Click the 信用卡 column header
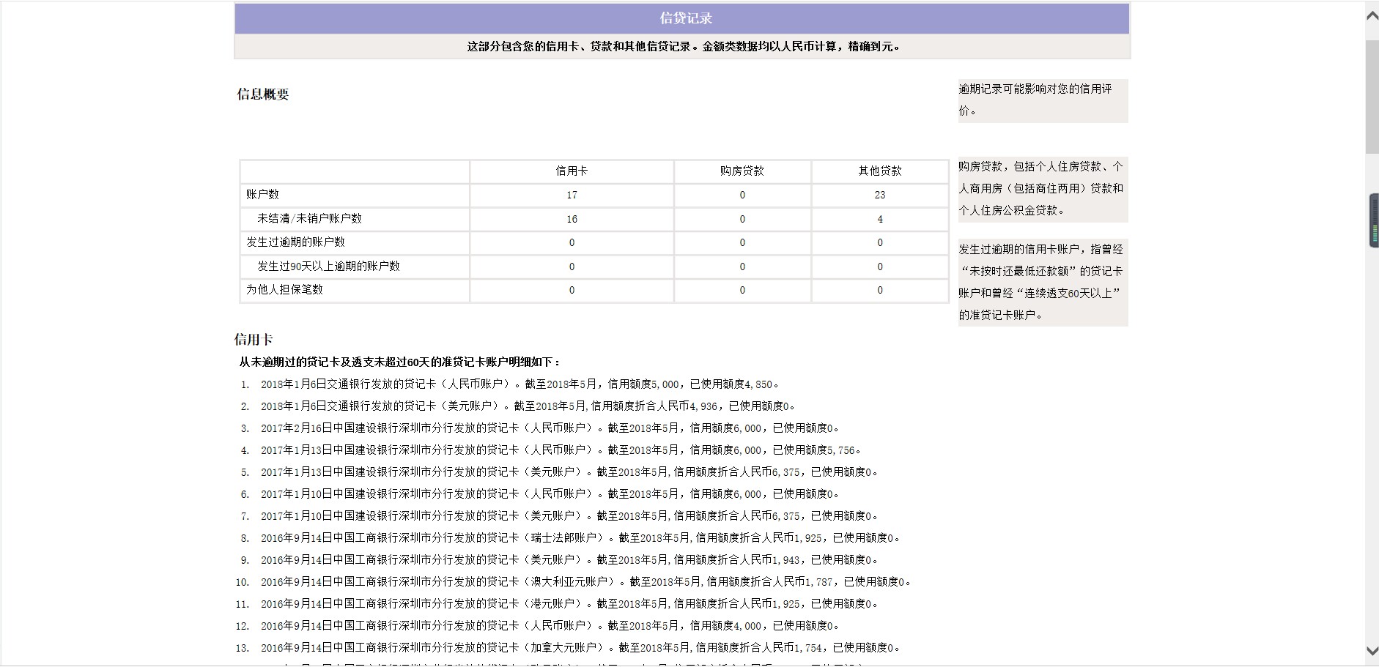The width and height of the screenshot is (1379, 667). point(572,171)
